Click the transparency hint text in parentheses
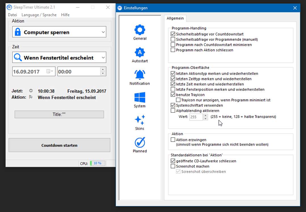The width and height of the screenshot is (306, 212). (x=243, y=117)
